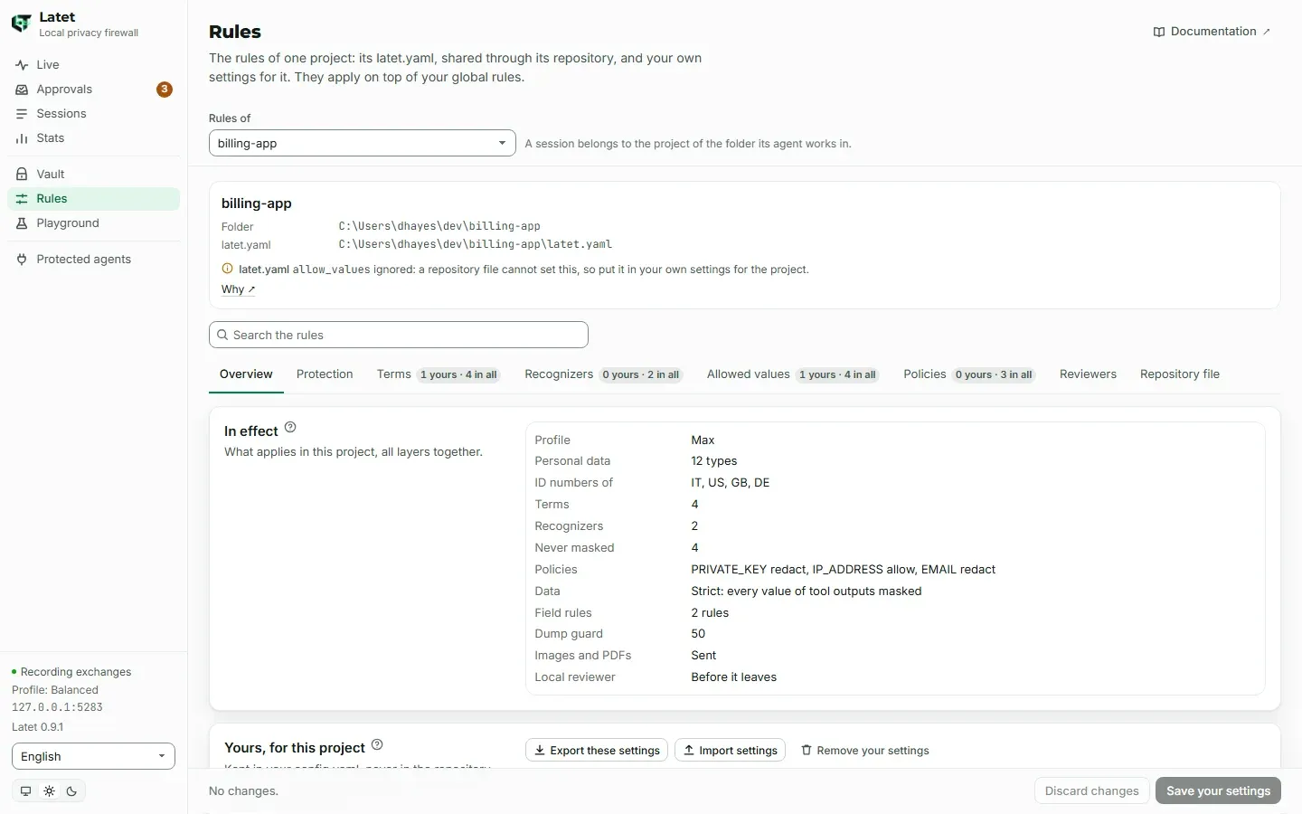
Task: Click the ID numbers value 'IT, US, GB, DE'
Action: (731, 483)
